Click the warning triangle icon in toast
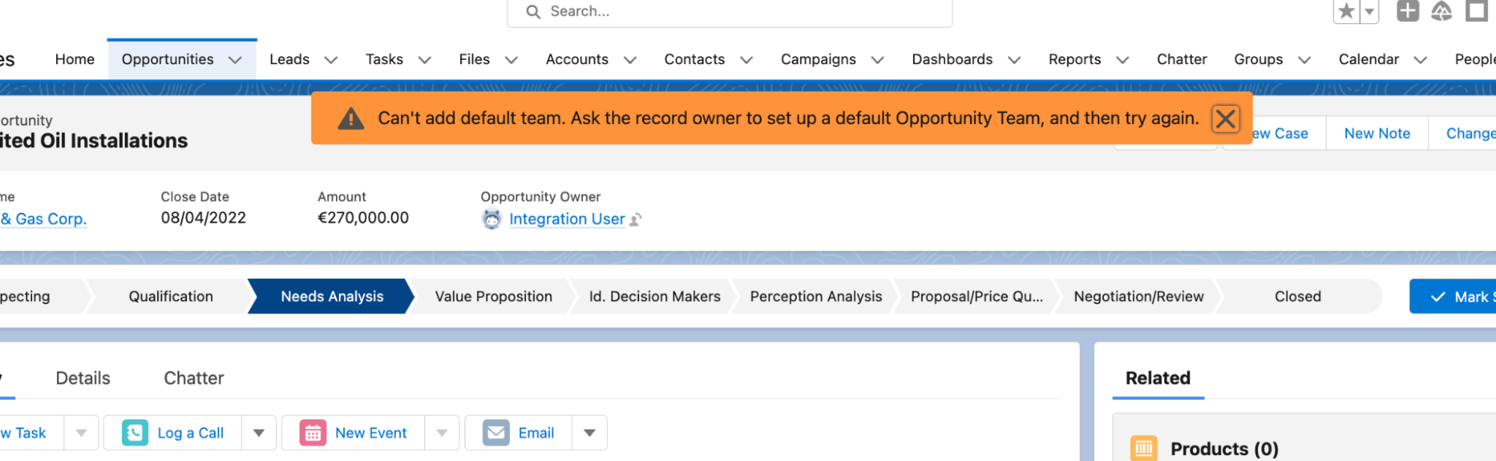1496x461 pixels. [x=350, y=118]
